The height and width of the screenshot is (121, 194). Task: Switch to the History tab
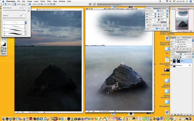point(173,38)
